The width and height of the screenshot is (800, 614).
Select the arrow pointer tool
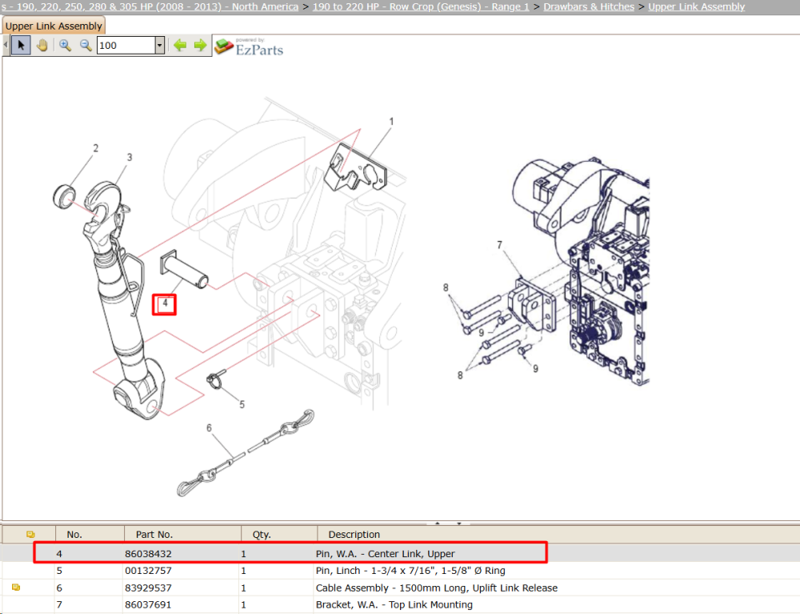tap(21, 46)
